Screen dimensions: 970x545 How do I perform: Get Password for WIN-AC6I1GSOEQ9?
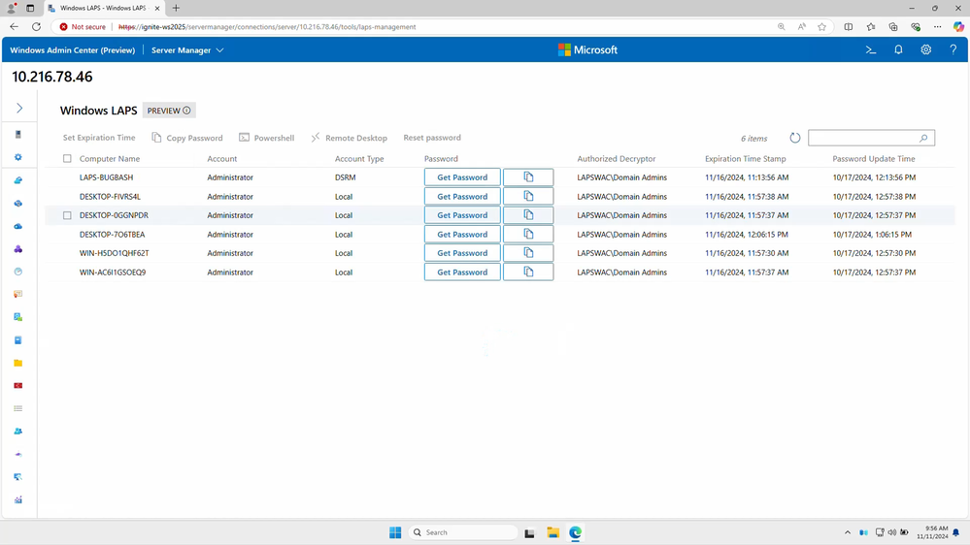click(x=462, y=272)
